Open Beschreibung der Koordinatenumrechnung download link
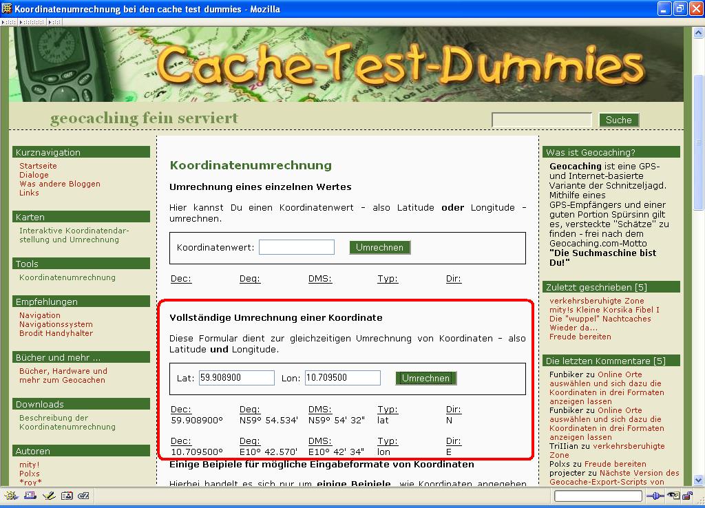This screenshot has height=508, width=705. (x=67, y=422)
